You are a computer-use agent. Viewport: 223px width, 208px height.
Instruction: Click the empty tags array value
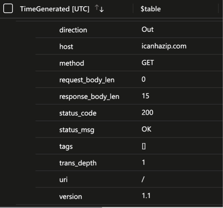click(144, 146)
